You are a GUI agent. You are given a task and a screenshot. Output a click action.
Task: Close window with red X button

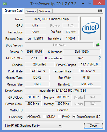click(x=100, y=3)
